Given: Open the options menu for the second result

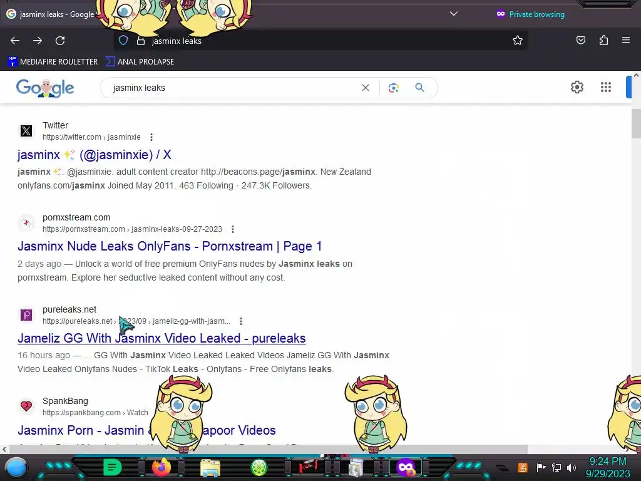Looking at the screenshot, I should [x=233, y=229].
